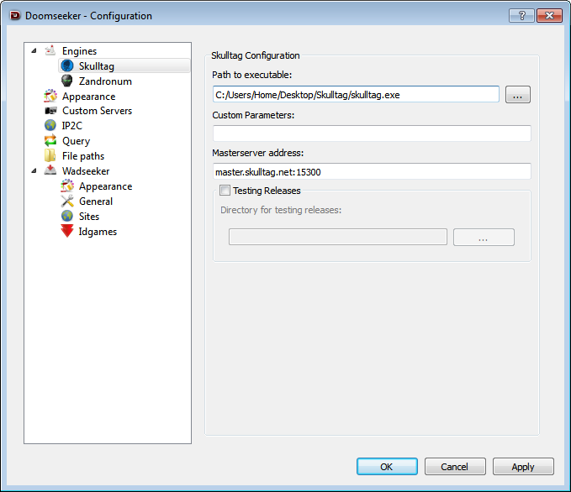Select the Engines label in tree

pos(79,51)
